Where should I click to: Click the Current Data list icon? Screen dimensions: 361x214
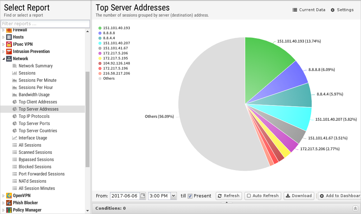295,10
